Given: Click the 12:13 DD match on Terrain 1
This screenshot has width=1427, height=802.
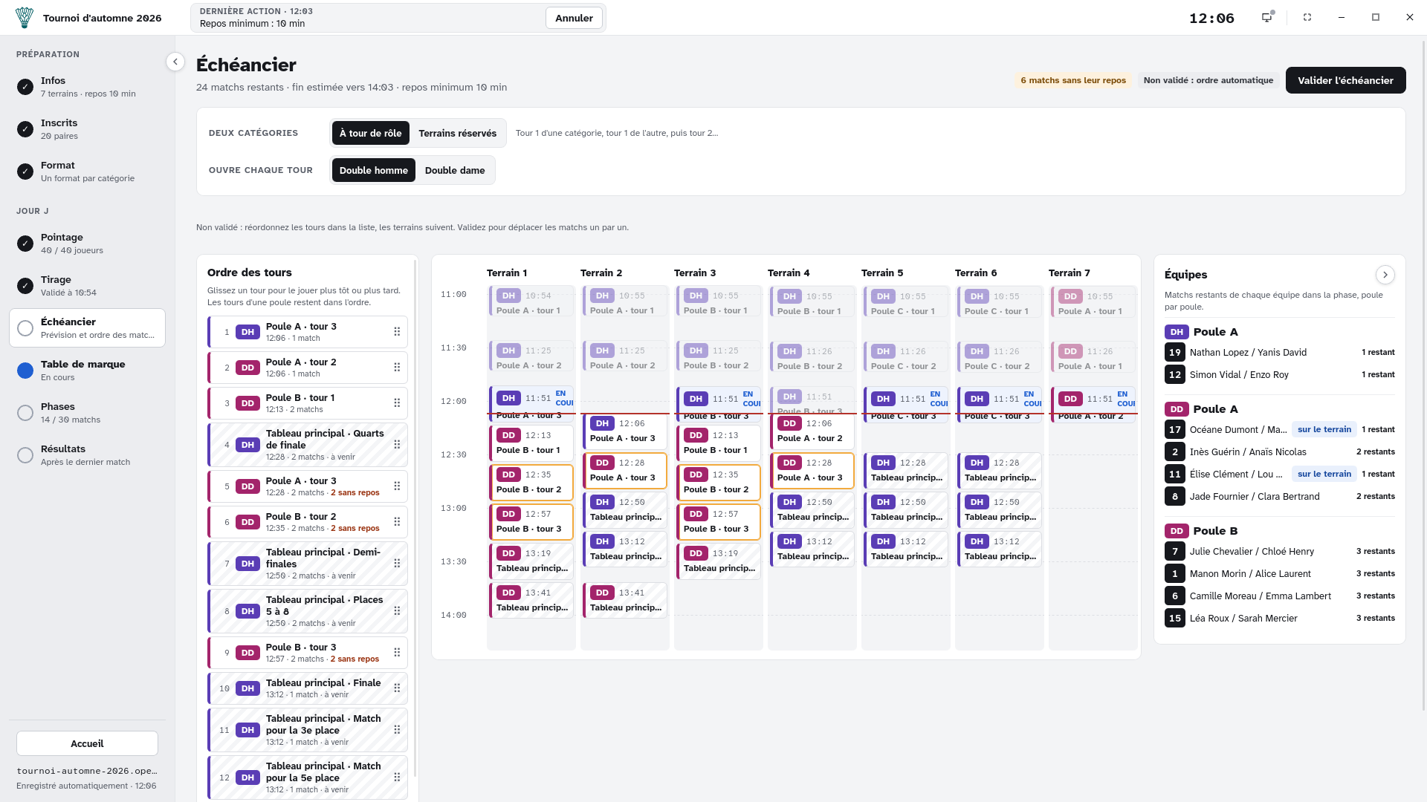Looking at the screenshot, I should tap(531, 443).
